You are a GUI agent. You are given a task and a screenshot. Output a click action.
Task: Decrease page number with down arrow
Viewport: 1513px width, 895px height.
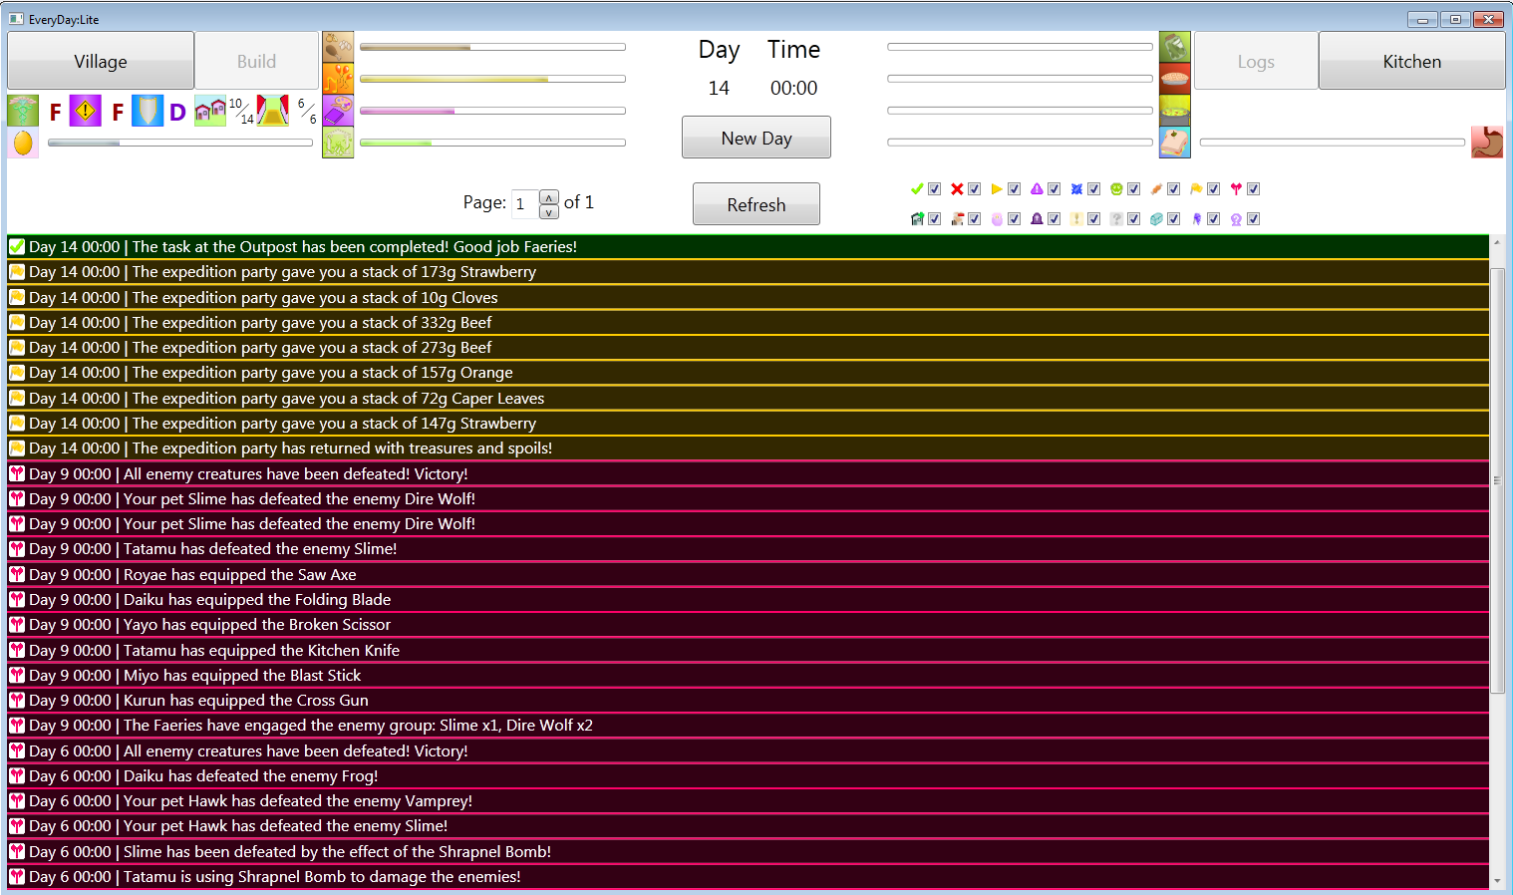pyautogui.click(x=549, y=212)
